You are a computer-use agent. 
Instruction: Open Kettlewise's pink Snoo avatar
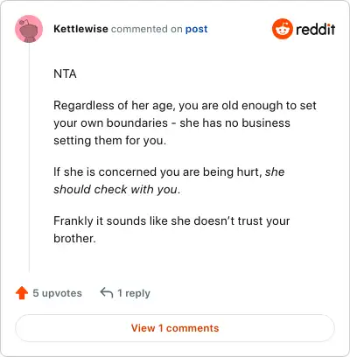tap(29, 29)
